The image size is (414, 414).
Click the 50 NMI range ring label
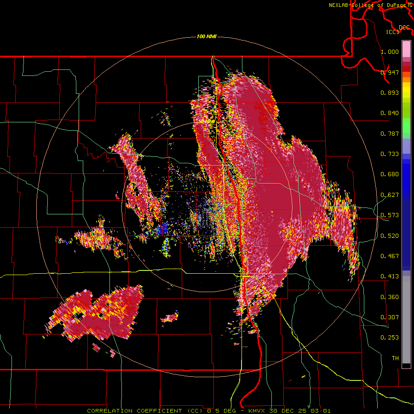pyautogui.click(x=207, y=121)
